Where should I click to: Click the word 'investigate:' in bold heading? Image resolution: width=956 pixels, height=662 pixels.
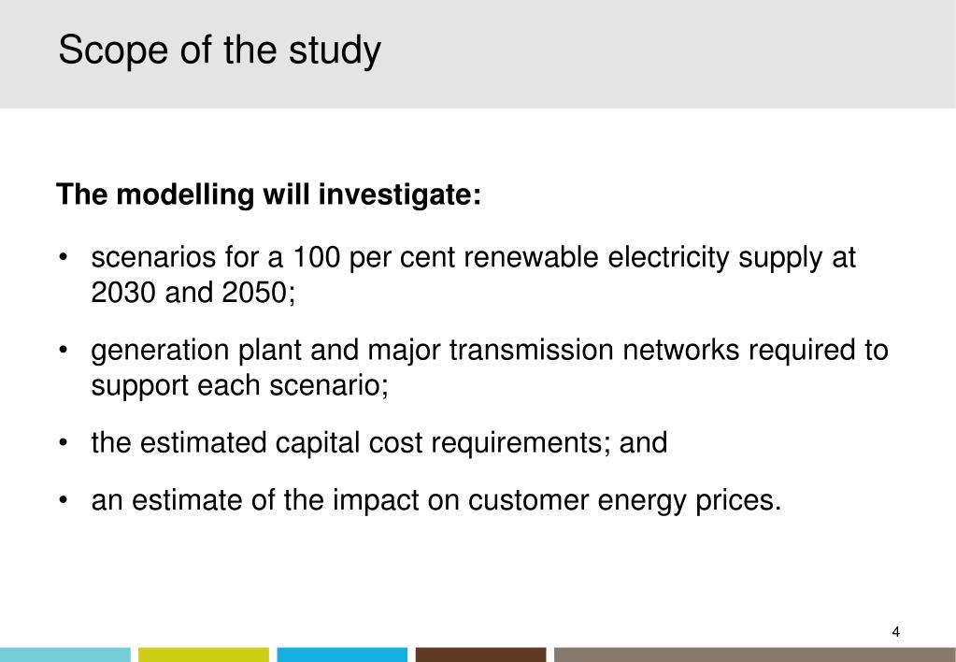pyautogui.click(x=400, y=194)
